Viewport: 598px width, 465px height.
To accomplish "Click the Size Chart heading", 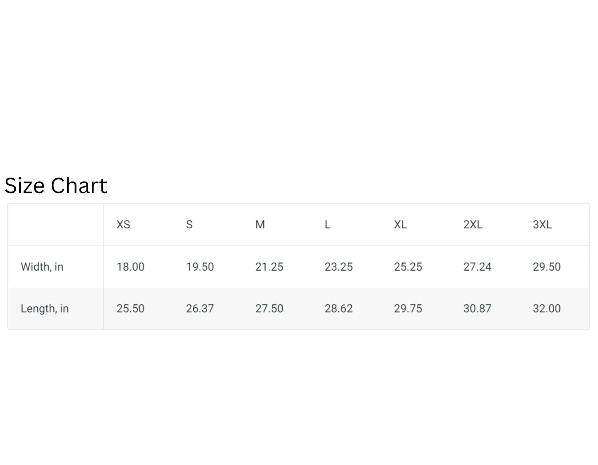I will (56, 185).
